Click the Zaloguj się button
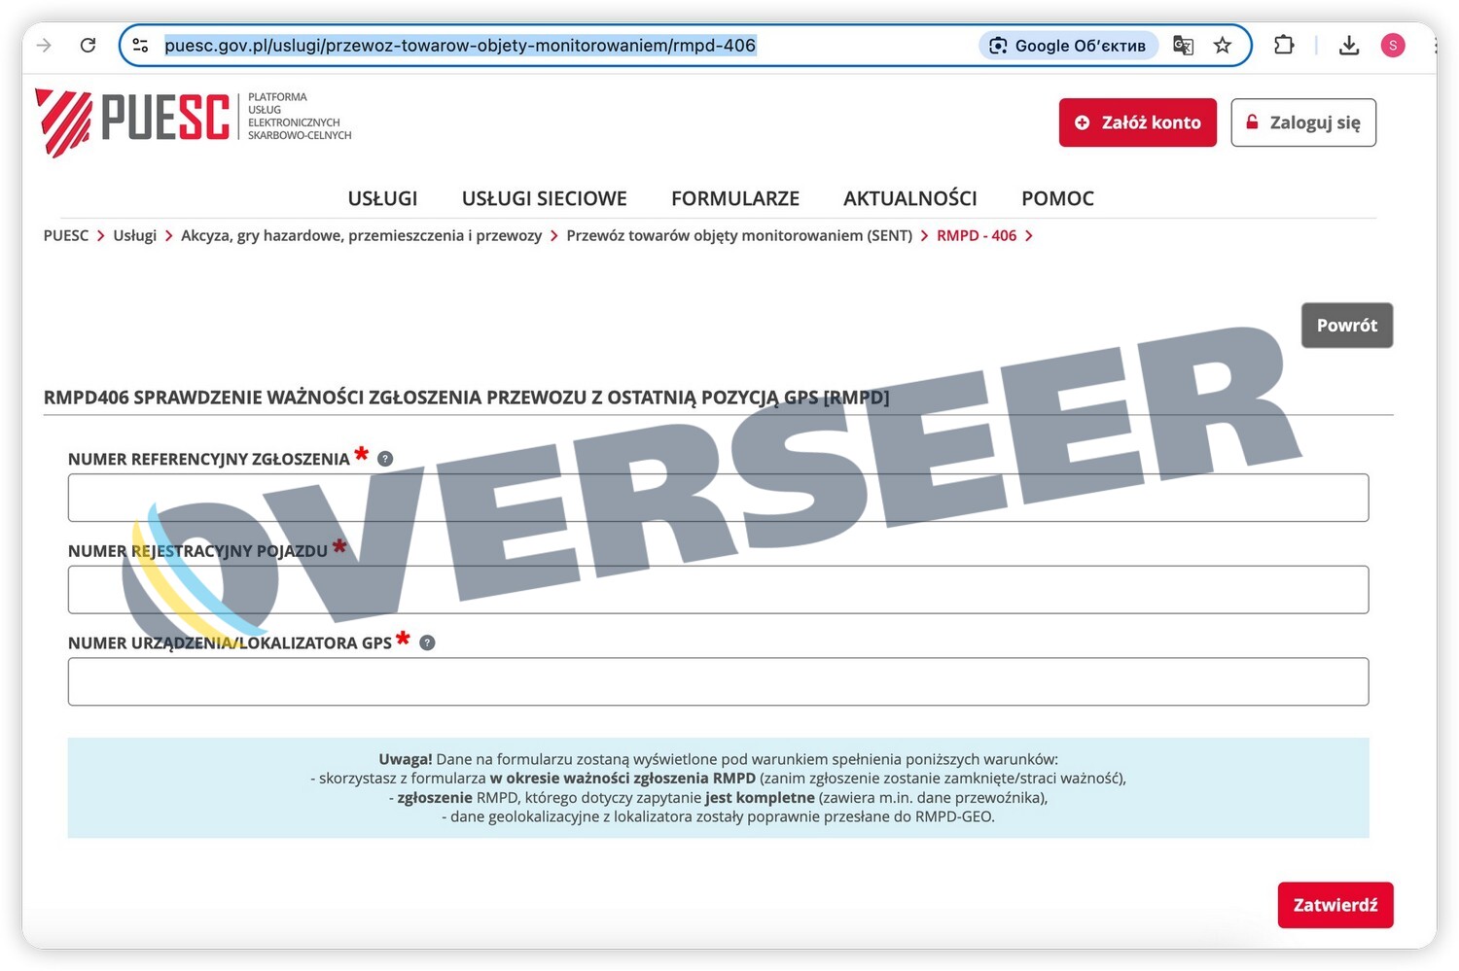1459x971 pixels. [1303, 122]
